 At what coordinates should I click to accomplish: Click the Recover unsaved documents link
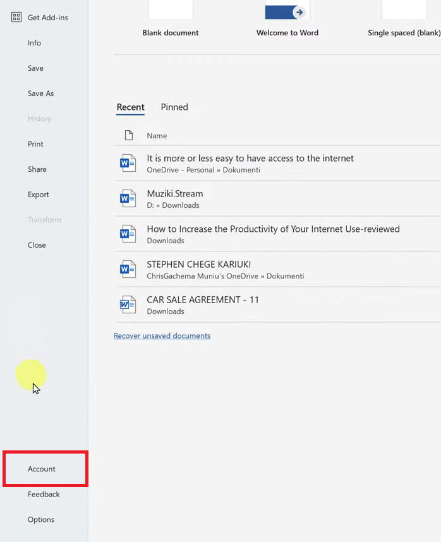162,335
